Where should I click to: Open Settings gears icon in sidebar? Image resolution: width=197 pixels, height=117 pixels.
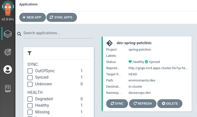tap(8, 52)
